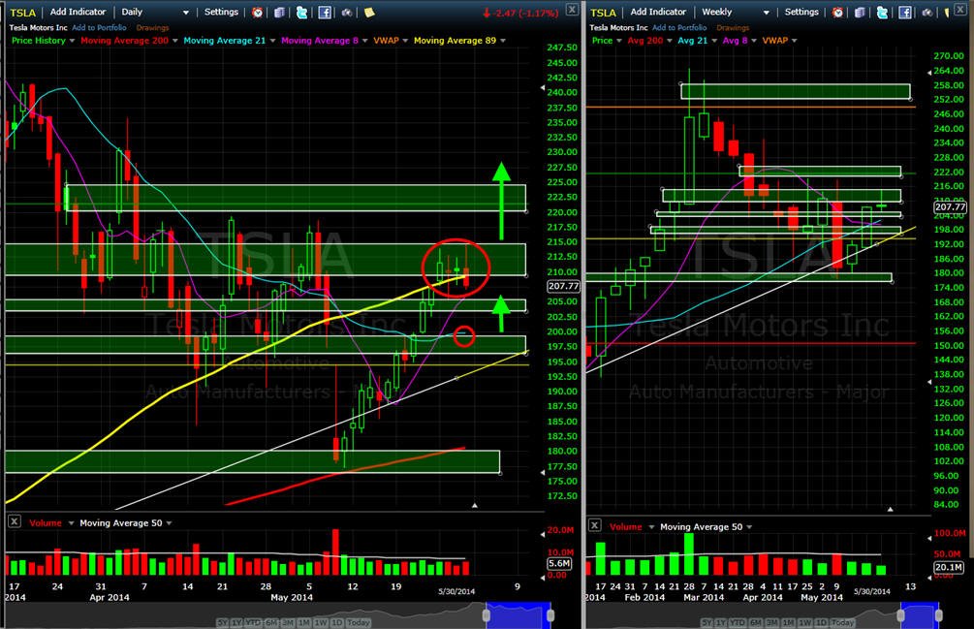Select the YTD range button on Daily chart
This screenshot has width=974, height=629.
coord(254,622)
